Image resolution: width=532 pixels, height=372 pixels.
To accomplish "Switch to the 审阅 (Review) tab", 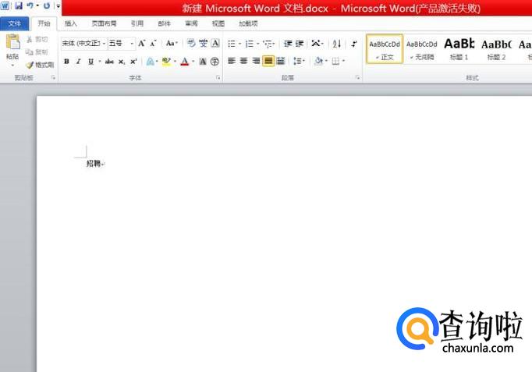I will point(191,23).
